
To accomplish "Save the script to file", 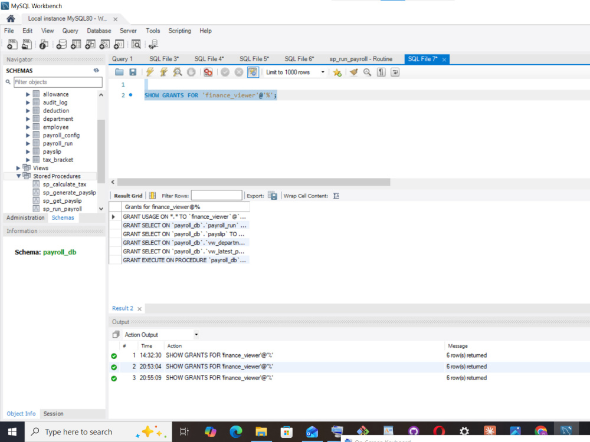I will (133, 72).
